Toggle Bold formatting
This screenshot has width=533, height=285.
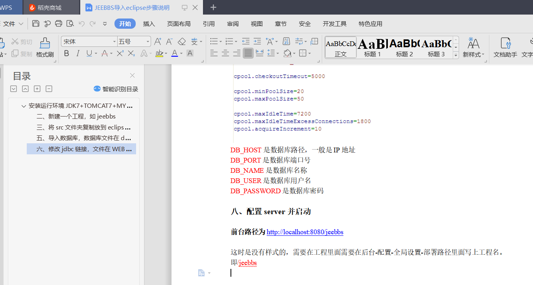[66, 53]
